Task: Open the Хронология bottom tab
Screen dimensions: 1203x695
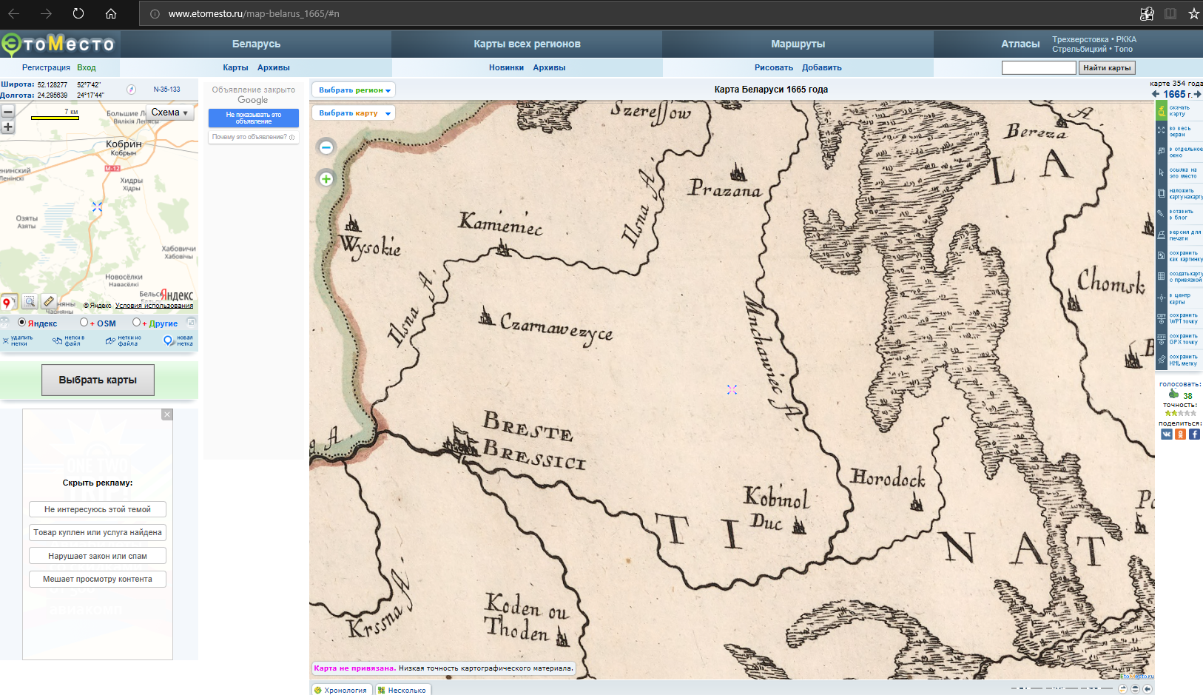Action: (341, 690)
